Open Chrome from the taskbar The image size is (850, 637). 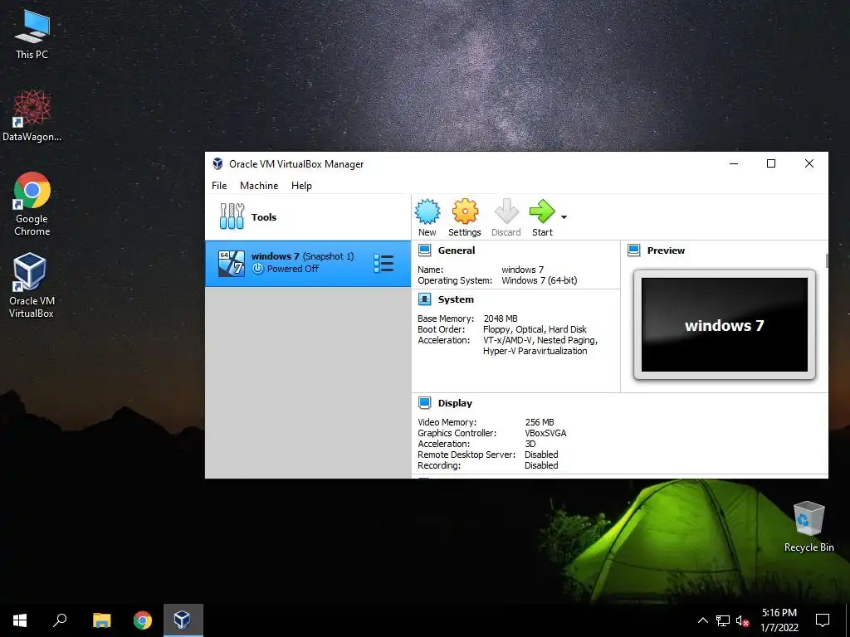click(x=143, y=620)
